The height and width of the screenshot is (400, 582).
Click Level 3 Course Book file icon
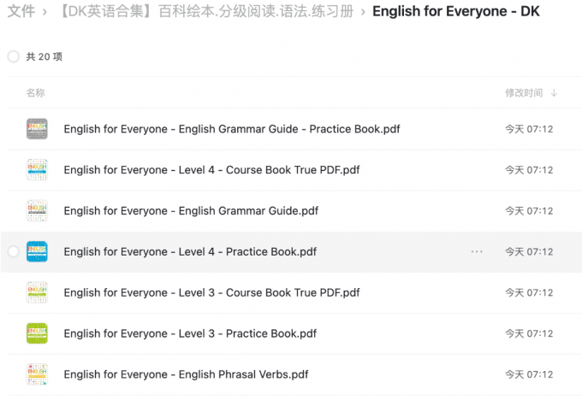tap(37, 292)
